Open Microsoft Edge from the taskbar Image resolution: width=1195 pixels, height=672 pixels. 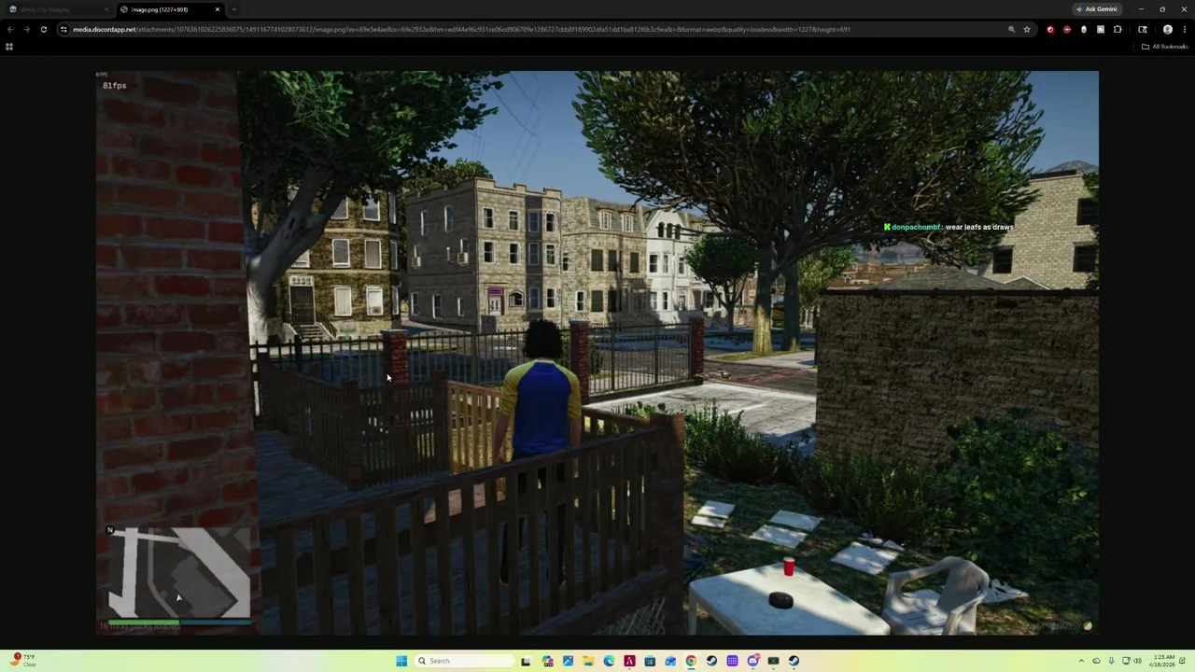point(609,661)
